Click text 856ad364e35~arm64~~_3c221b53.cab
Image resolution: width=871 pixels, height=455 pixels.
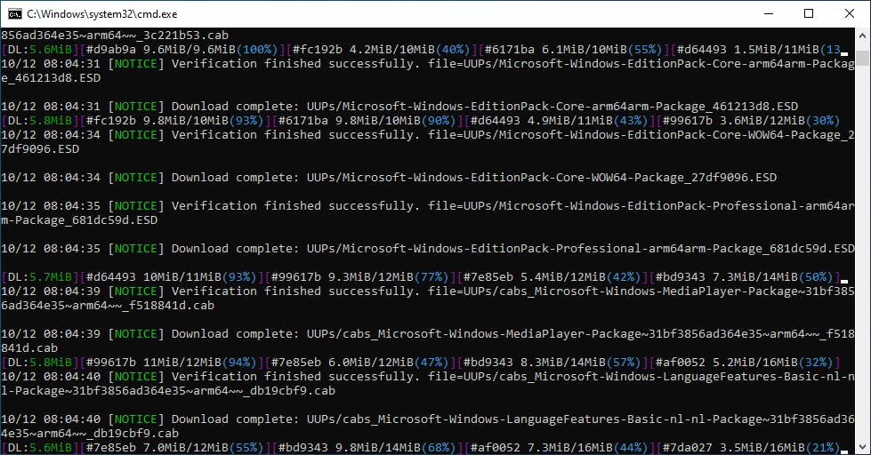[115, 35]
